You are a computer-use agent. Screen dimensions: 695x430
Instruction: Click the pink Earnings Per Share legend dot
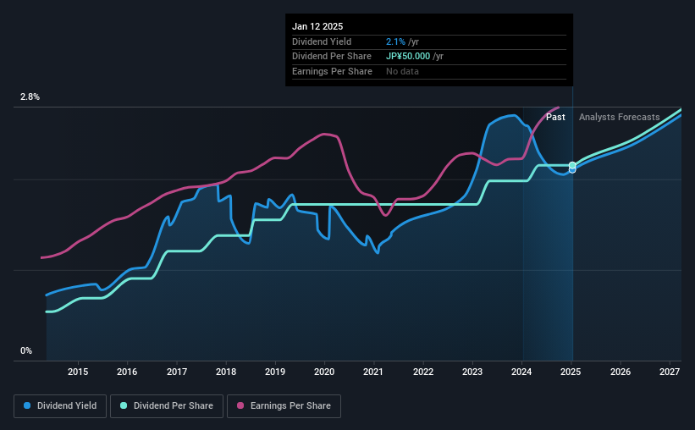click(x=240, y=405)
